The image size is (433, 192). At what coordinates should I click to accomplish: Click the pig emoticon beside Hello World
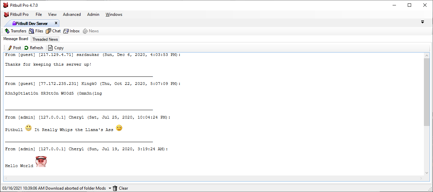[x=41, y=162]
